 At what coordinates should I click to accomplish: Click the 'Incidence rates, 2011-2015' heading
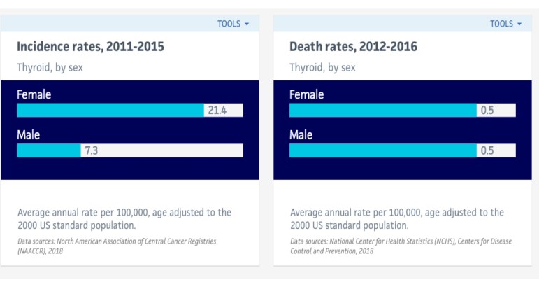tap(90, 47)
